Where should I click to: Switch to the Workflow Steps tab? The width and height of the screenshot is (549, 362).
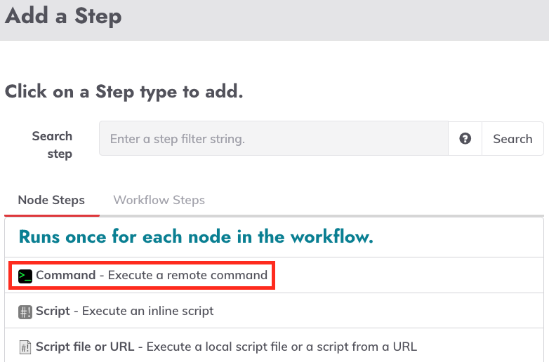[159, 200]
